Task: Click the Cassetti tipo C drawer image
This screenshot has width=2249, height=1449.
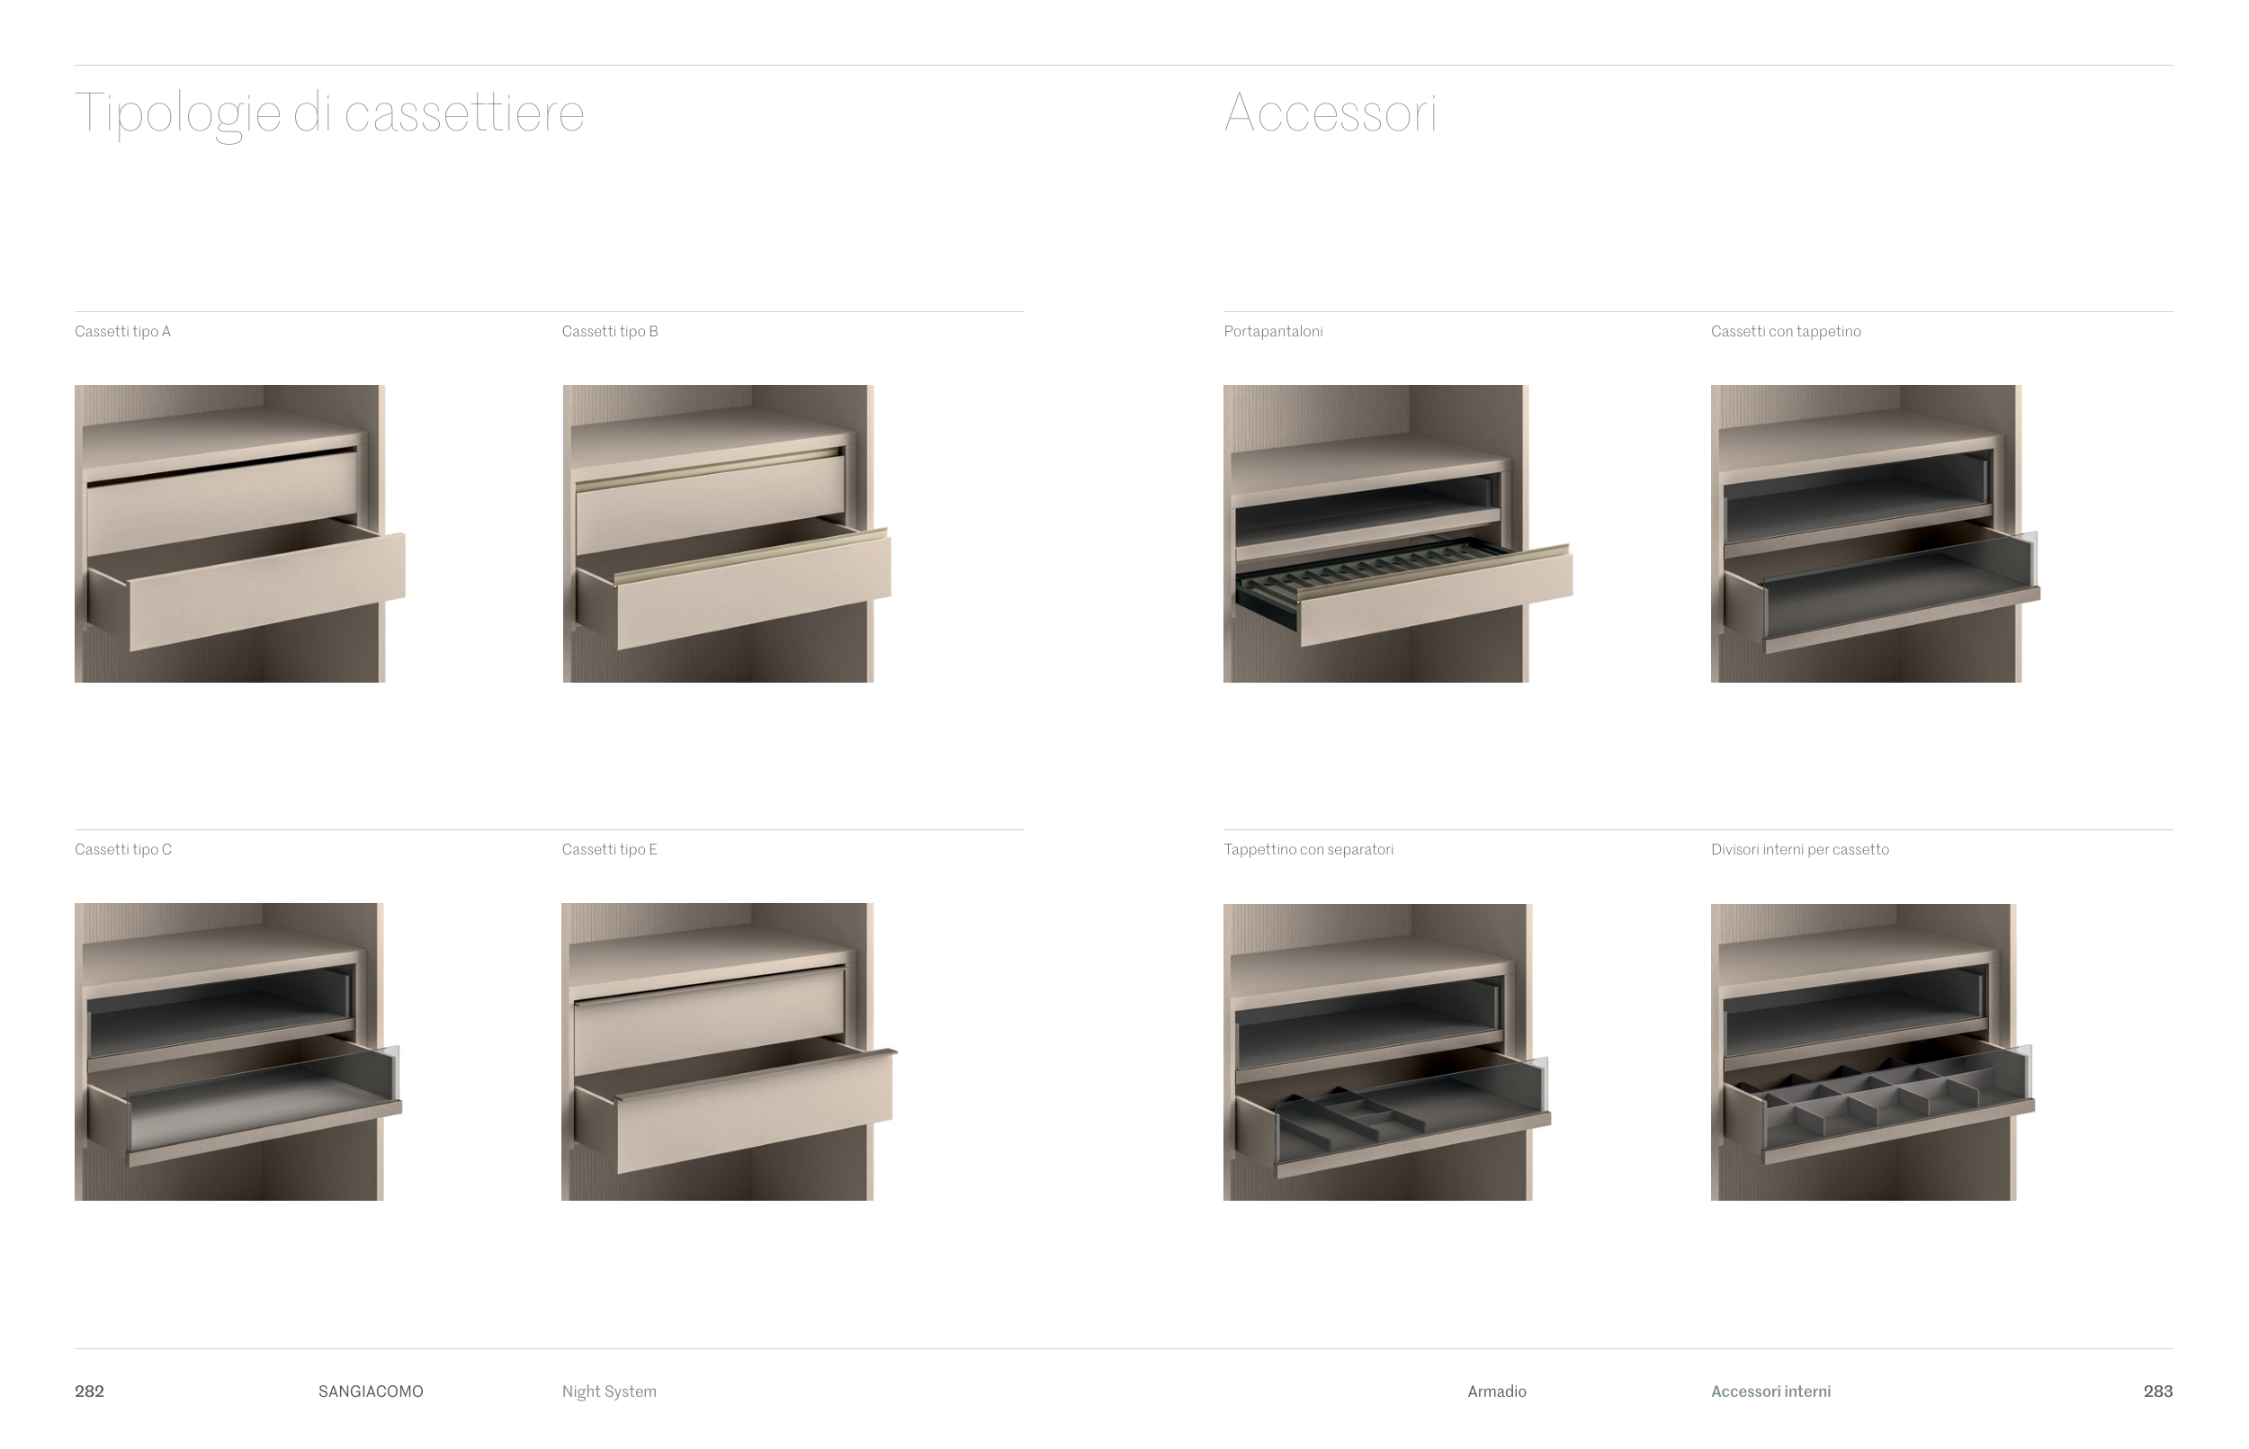Action: coord(237,1051)
